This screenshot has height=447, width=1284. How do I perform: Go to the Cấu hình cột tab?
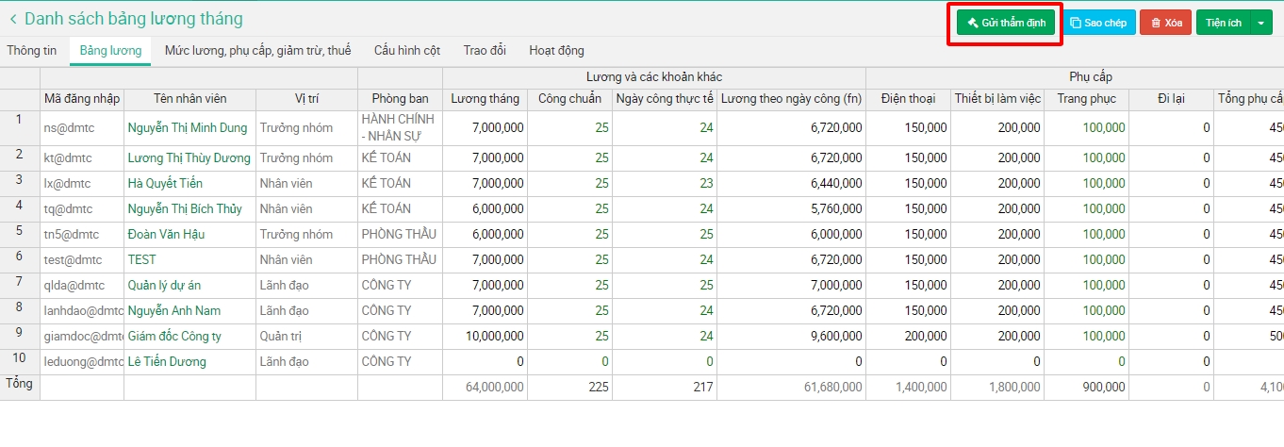406,51
